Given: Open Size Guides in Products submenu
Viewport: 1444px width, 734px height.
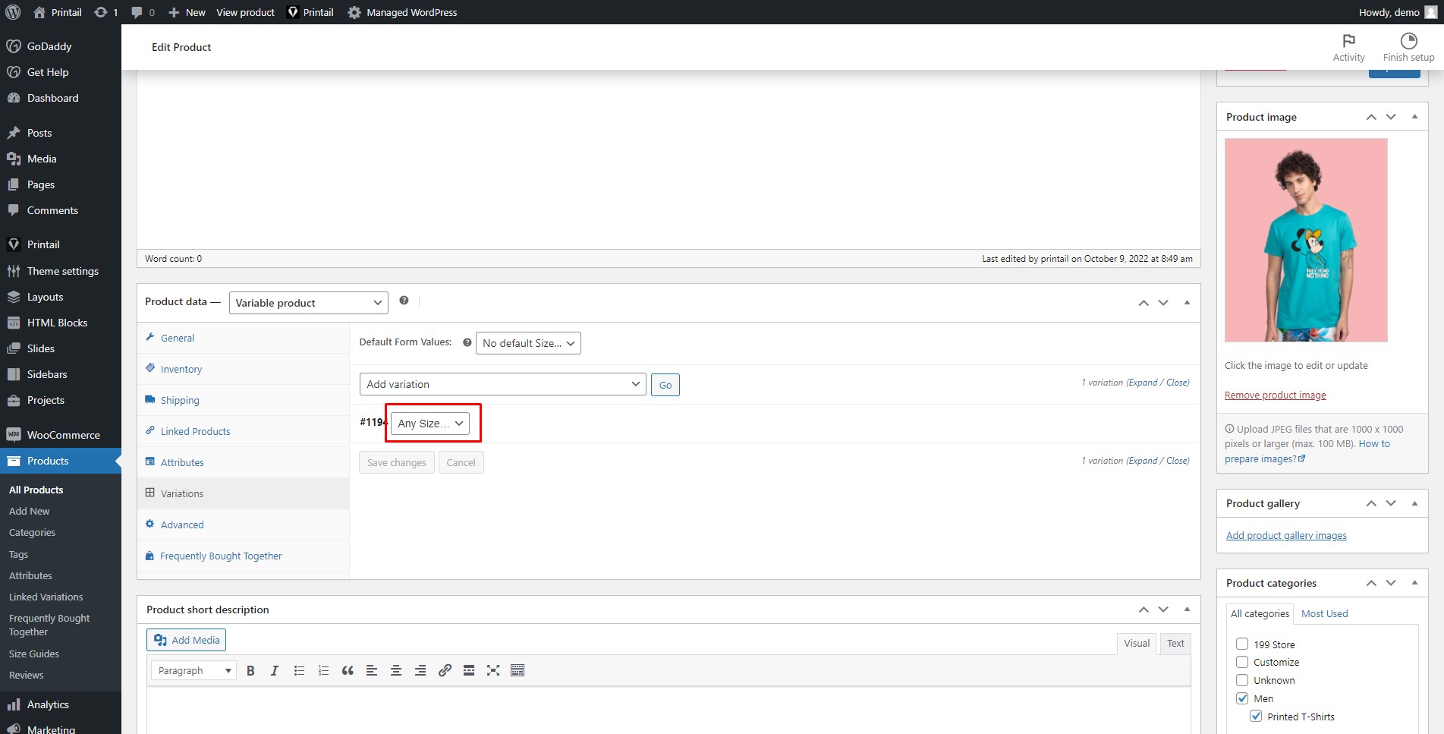Looking at the screenshot, I should (x=34, y=654).
